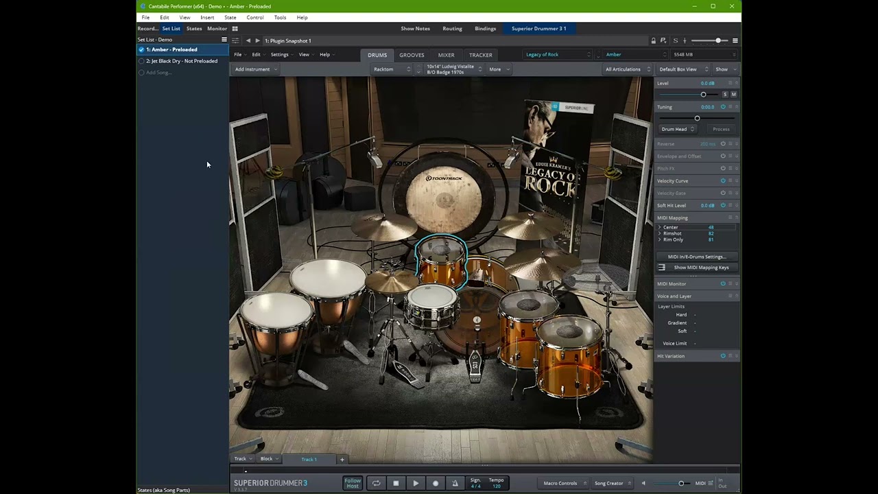Expand the Rimshot MIDI mapping row
The width and height of the screenshot is (878, 494).
pos(660,233)
